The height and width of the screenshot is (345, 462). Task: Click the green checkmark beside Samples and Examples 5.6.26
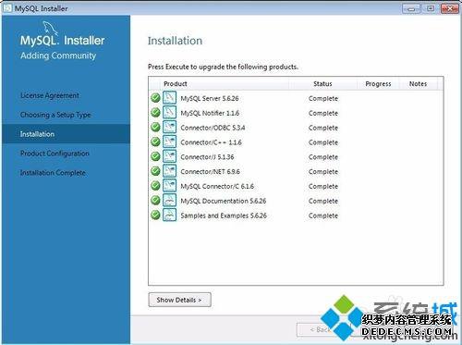(x=155, y=215)
